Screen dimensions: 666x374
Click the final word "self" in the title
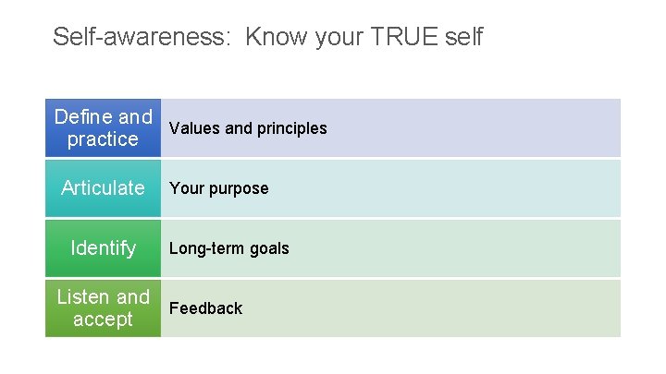point(464,37)
